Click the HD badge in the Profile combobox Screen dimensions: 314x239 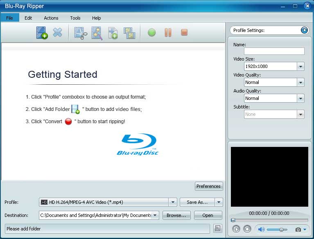pos(44,202)
